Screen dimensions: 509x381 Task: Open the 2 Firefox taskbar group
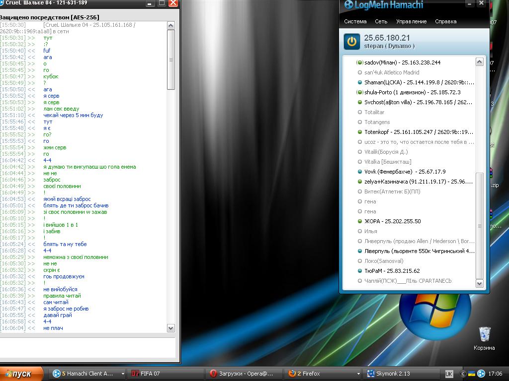pyautogui.click(x=322, y=374)
